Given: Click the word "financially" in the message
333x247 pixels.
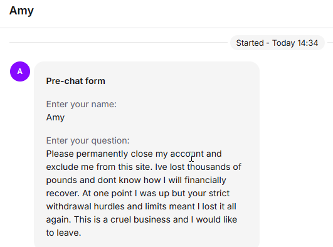Looking at the screenshot, I should click(x=205, y=181).
